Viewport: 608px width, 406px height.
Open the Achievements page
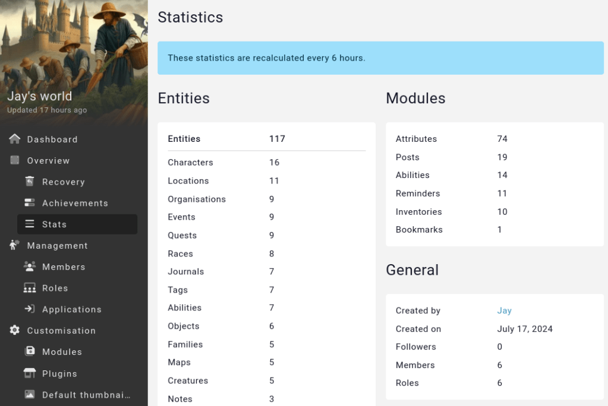pyautogui.click(x=75, y=203)
